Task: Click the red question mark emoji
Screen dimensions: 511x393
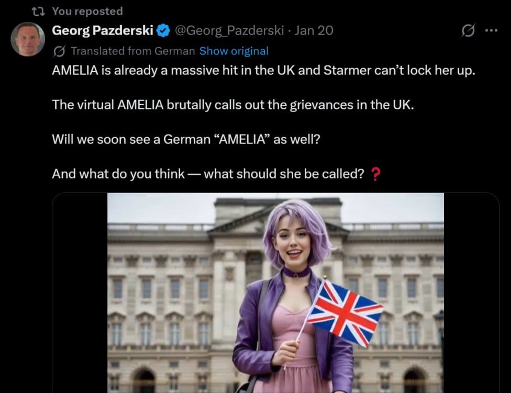Action: click(376, 174)
